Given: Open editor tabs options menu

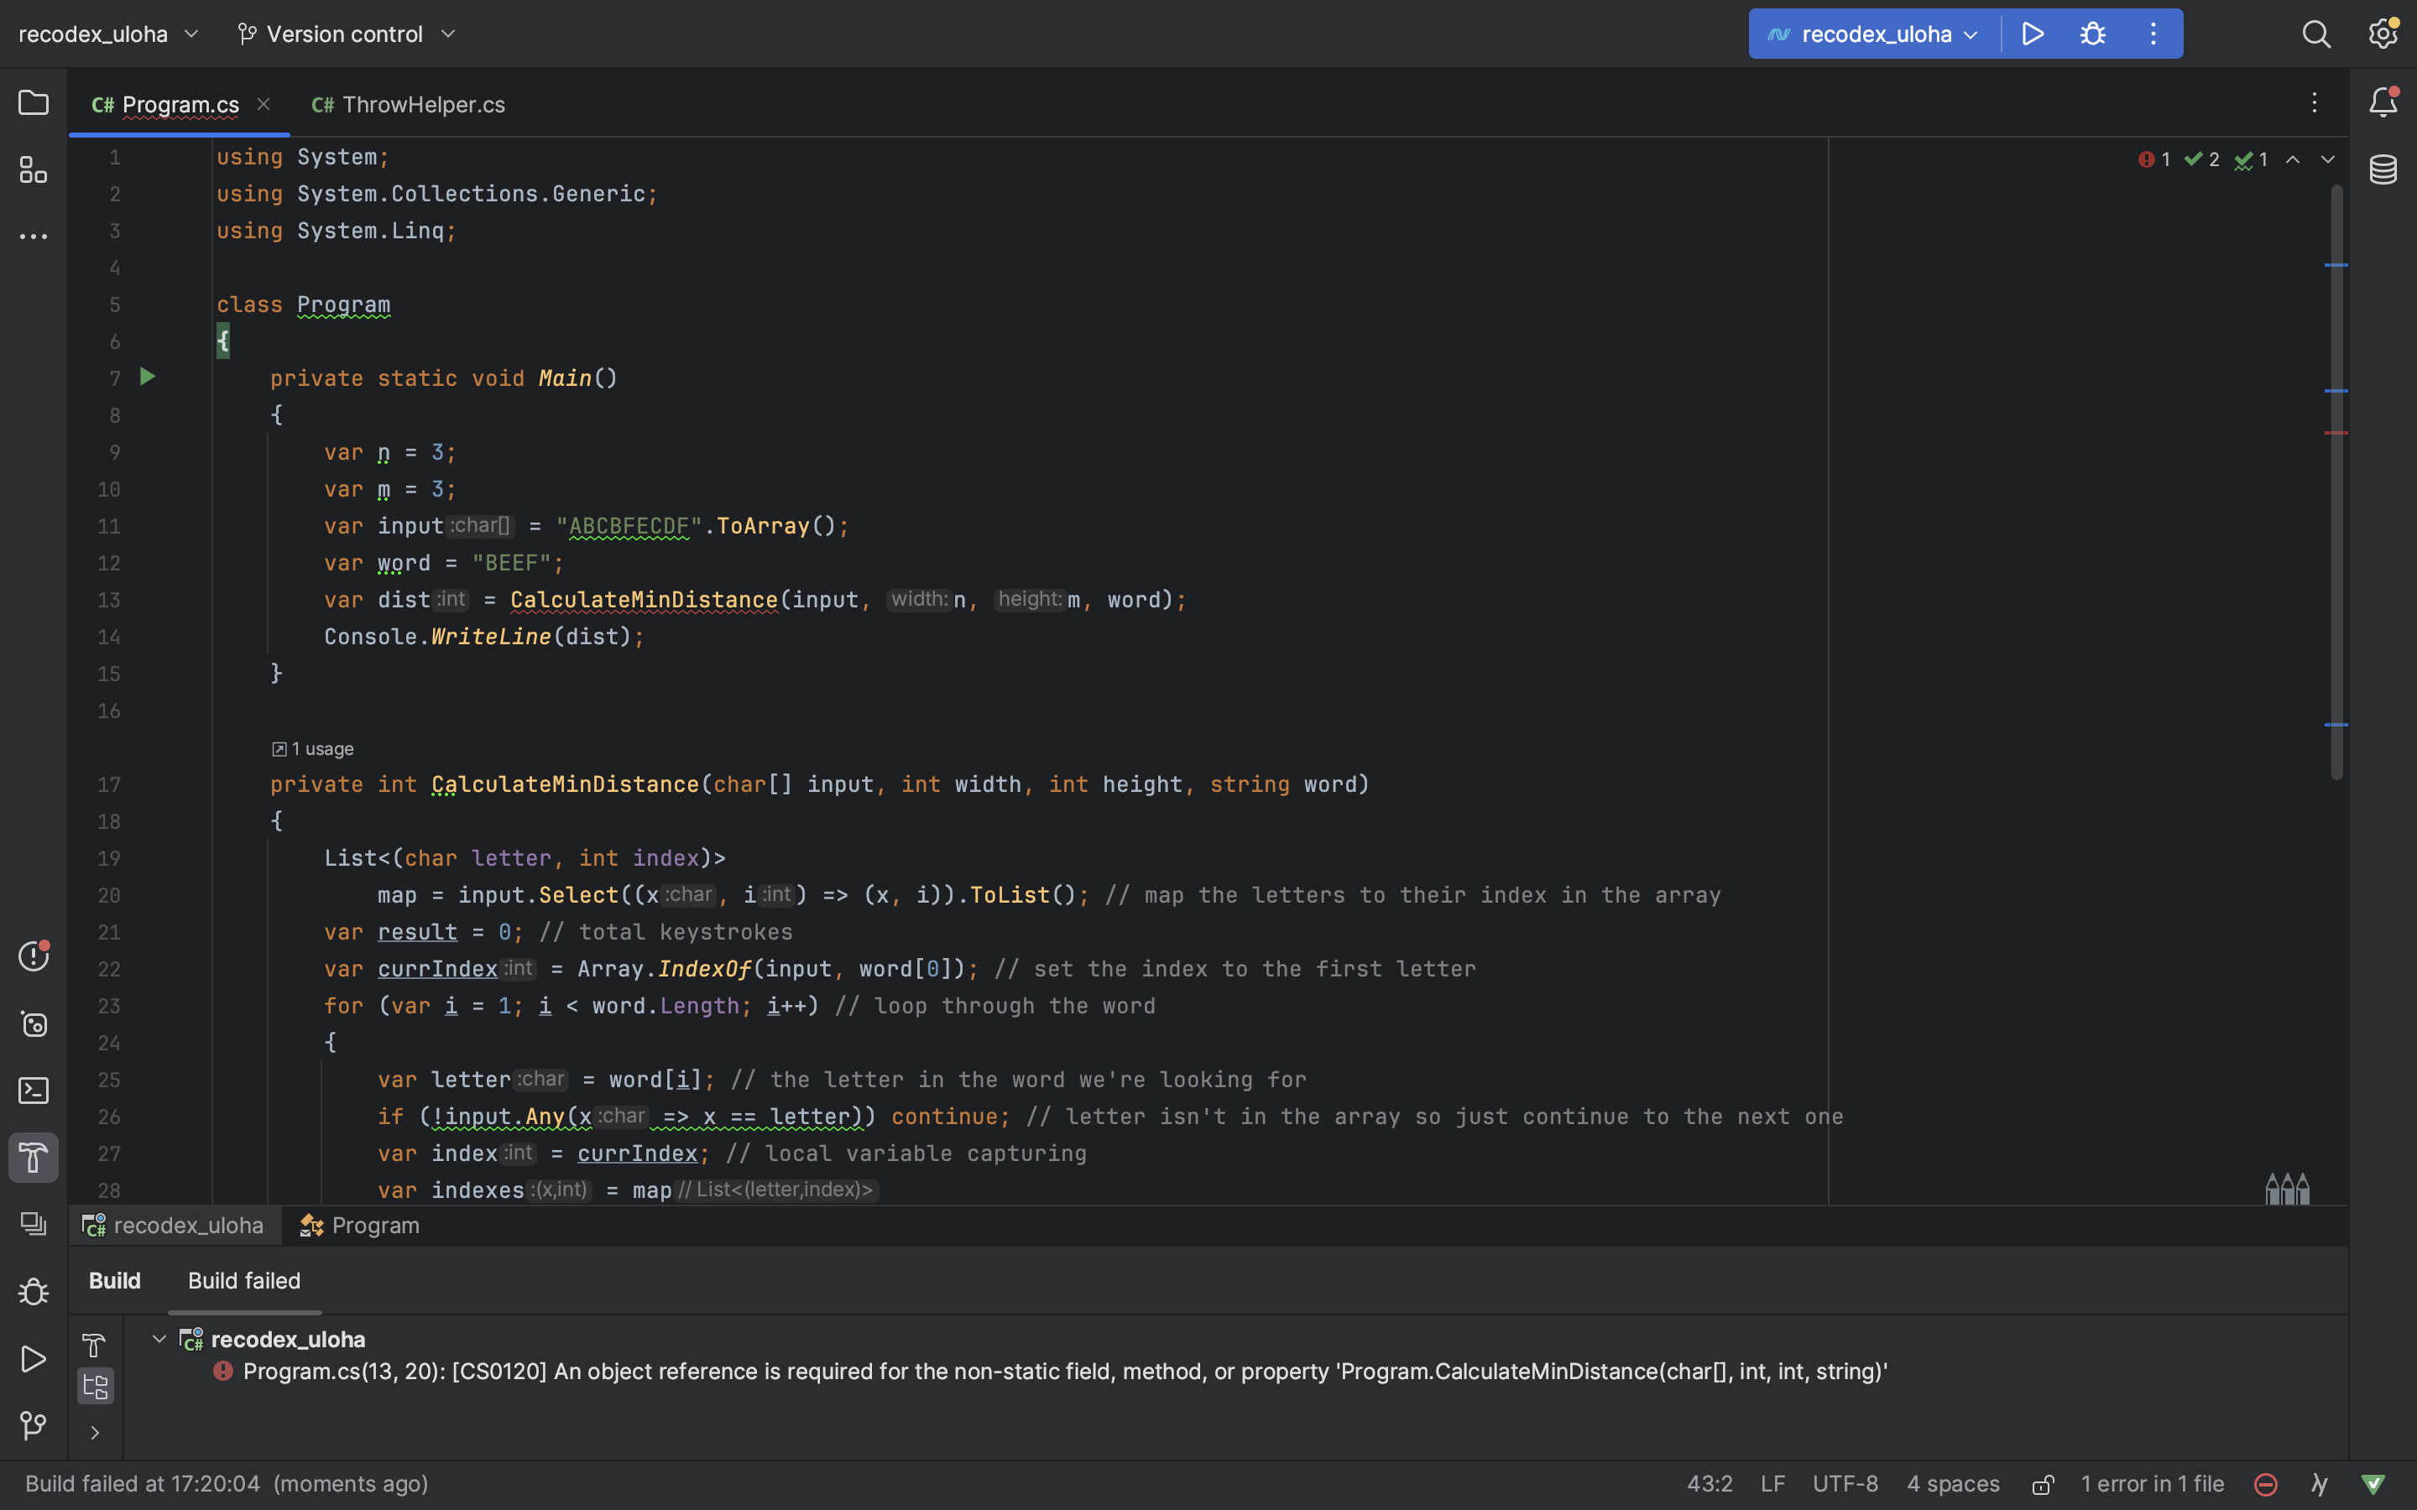Looking at the screenshot, I should click(2314, 102).
